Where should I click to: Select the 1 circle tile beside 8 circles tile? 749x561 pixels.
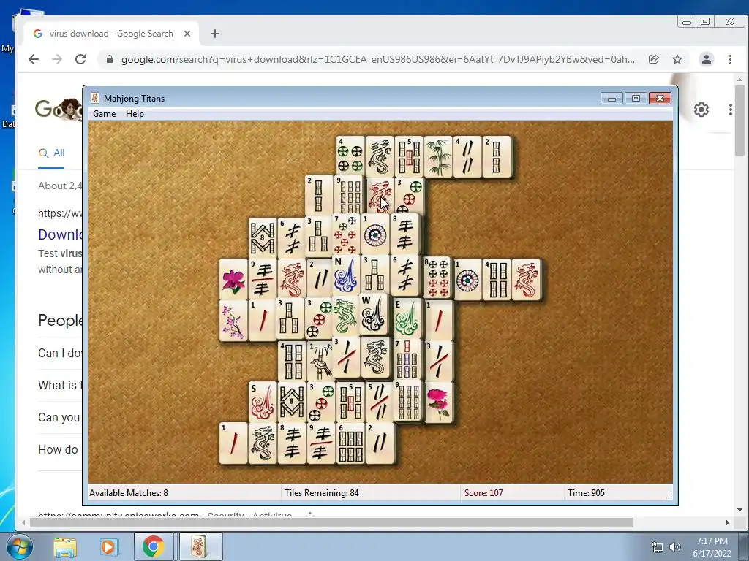467,280
